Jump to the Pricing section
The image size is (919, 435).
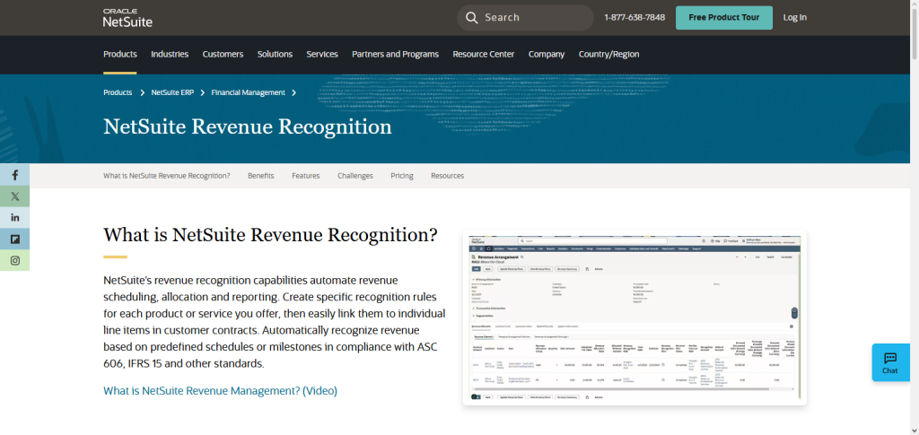[x=402, y=176]
